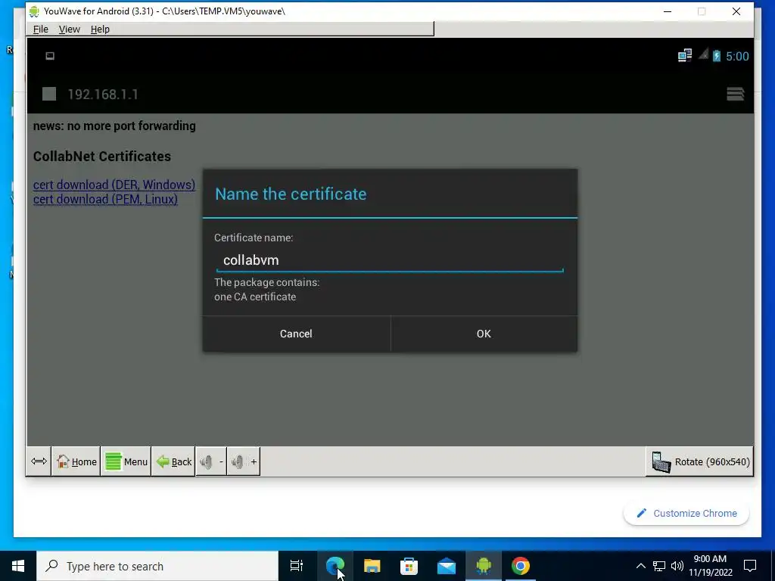
Task: Click the system tray volume icon
Action: [677, 566]
